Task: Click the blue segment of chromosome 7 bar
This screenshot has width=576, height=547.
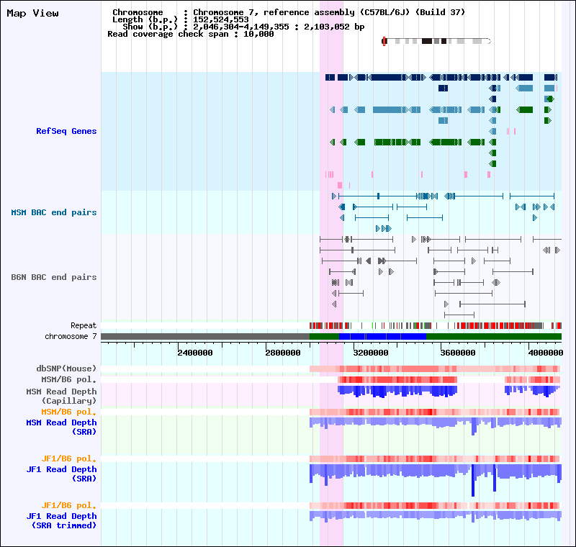Action: [x=382, y=336]
